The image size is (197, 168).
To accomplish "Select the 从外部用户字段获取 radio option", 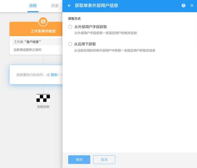I will pyautogui.click(x=70, y=27).
